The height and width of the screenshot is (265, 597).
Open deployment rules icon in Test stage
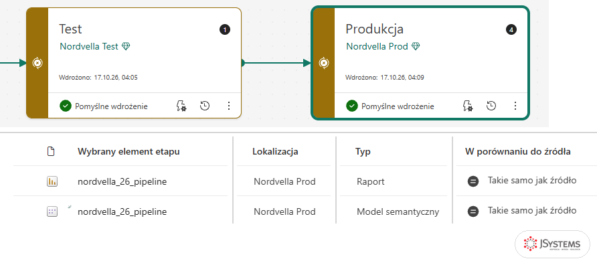[181, 106]
